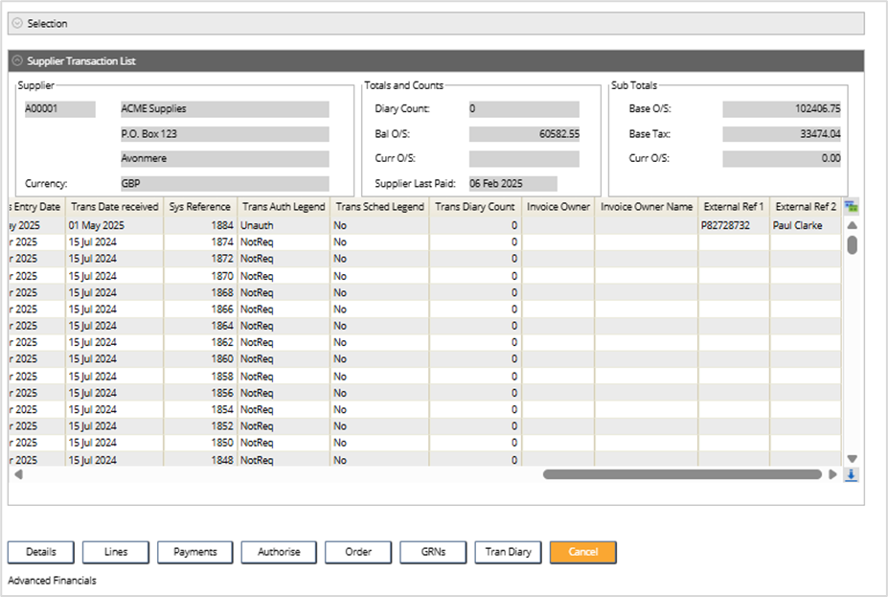
Task: Open the Tran Diary
Action: coord(508,552)
